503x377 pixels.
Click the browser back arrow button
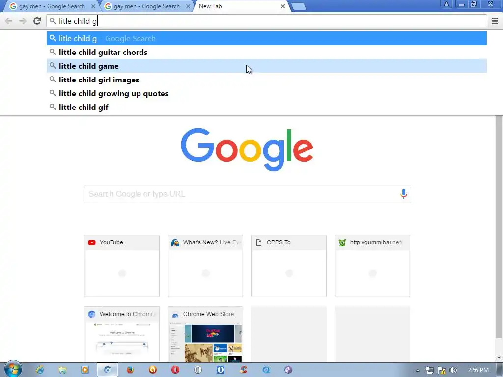click(x=9, y=21)
